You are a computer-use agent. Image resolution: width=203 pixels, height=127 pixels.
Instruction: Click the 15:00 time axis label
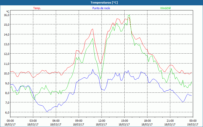point(124,121)
